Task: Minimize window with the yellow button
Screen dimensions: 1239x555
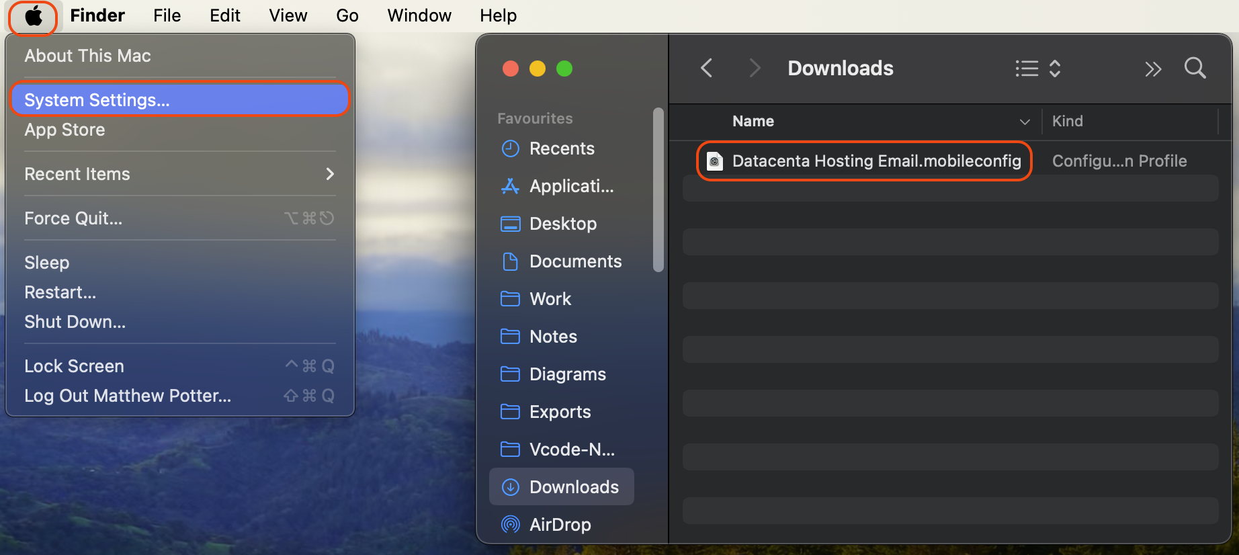Action: [538, 69]
